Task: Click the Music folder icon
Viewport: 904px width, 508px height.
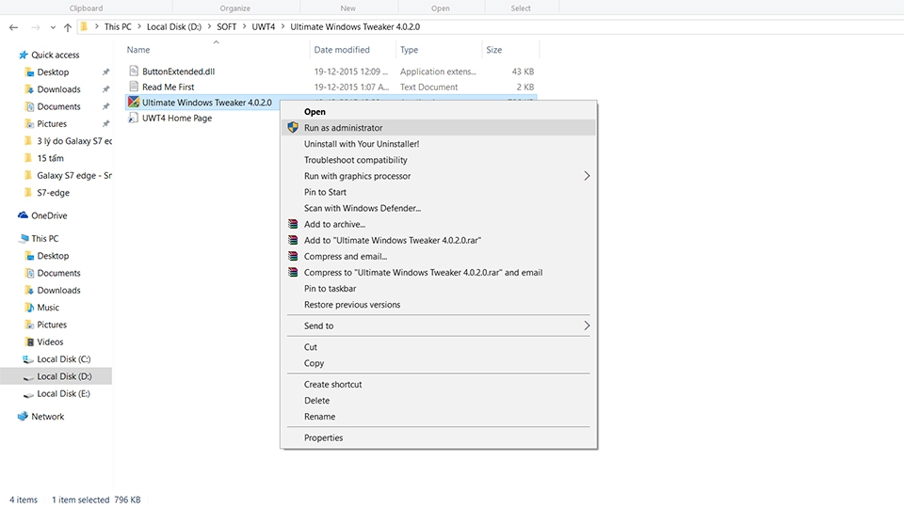Action: tap(29, 308)
